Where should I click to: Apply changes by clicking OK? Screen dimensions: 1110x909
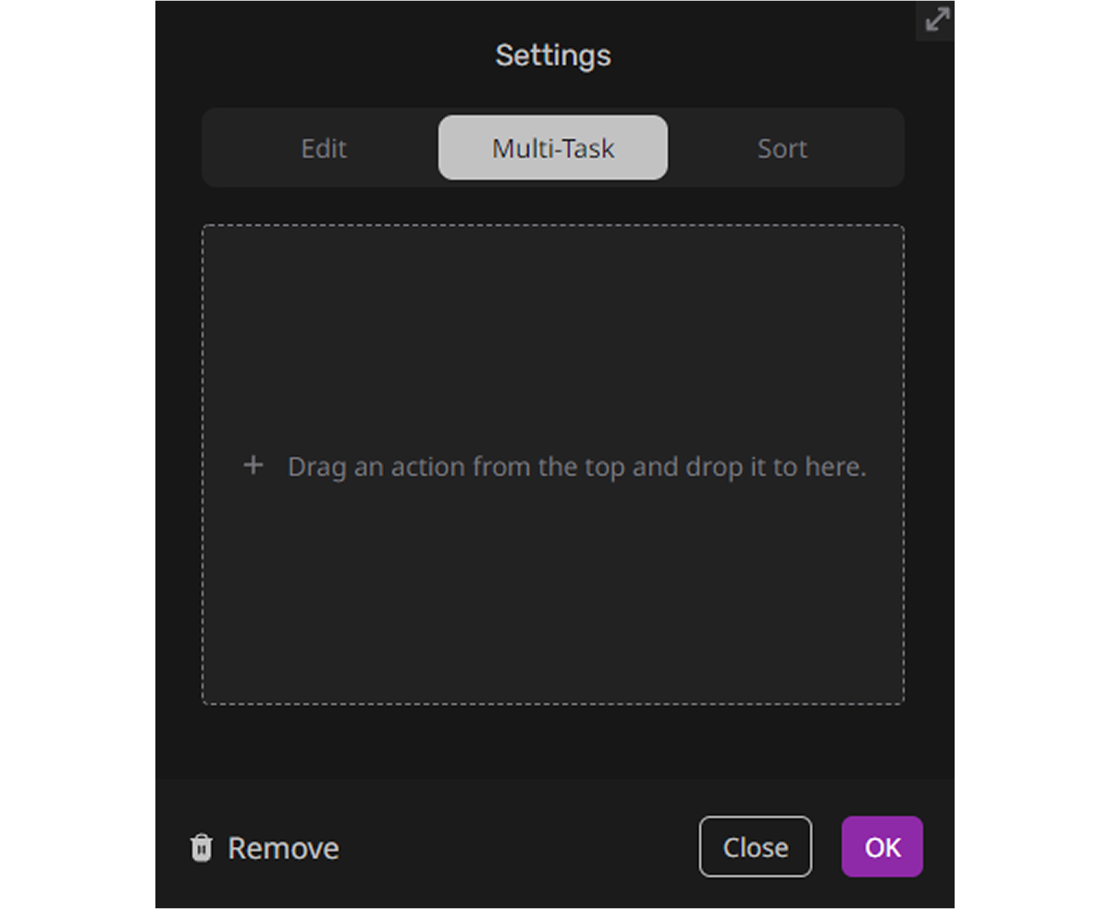click(x=882, y=847)
